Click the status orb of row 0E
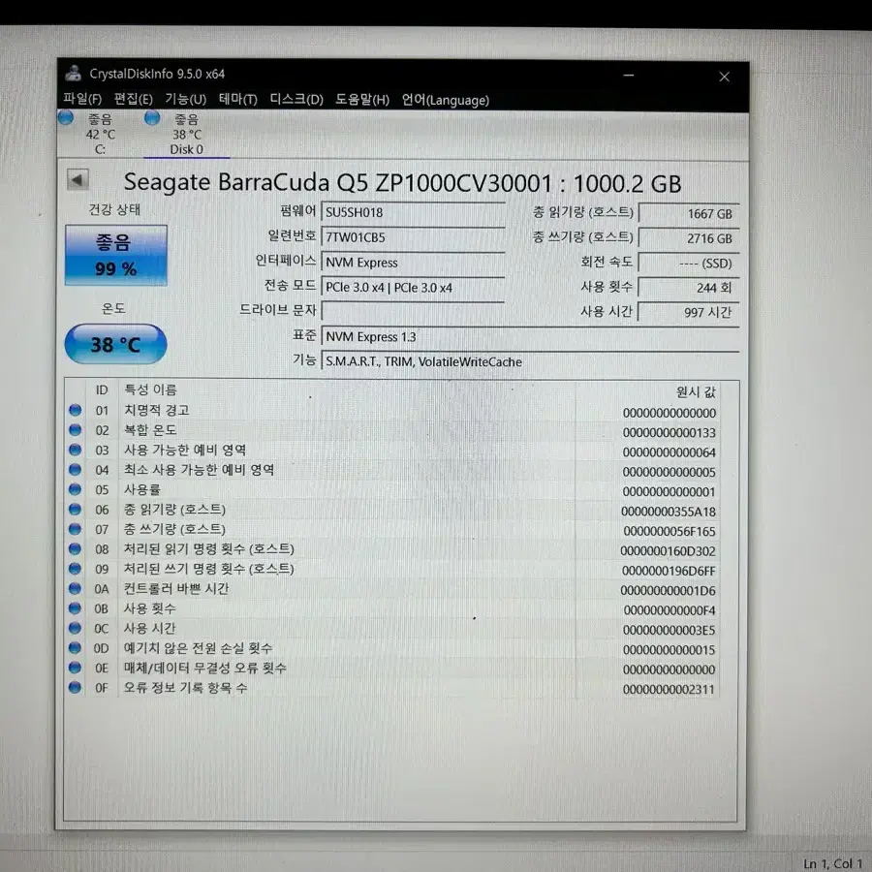The height and width of the screenshot is (872, 872). [75, 668]
